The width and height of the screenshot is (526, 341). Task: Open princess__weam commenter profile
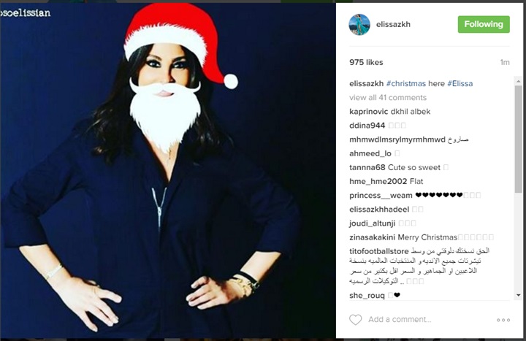(381, 196)
